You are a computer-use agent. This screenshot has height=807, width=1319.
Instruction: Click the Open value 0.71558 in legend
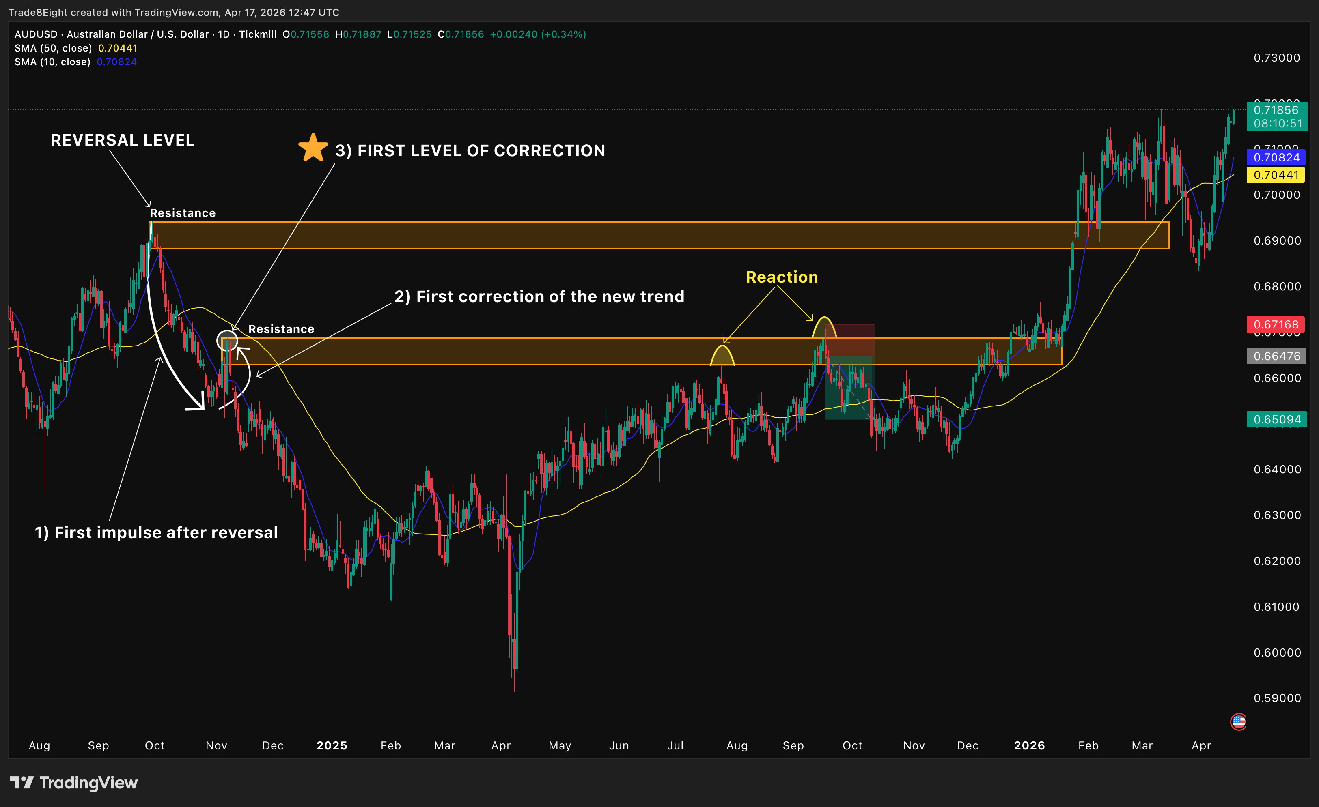309,34
